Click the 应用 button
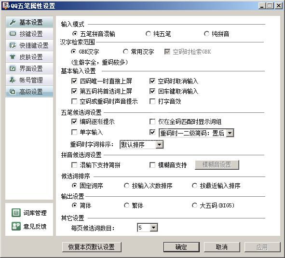Image resolution: width=285 pixels, height=258 pixels. [262, 247]
